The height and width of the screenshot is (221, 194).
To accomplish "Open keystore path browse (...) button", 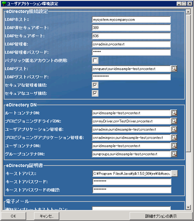I will [174, 174].
